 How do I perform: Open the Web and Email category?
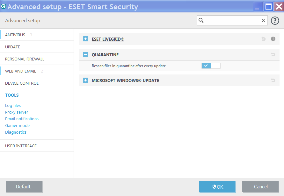point(20,71)
